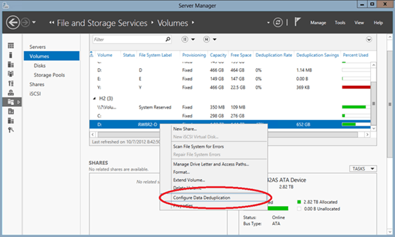Collapse the H2 (3) server group

(x=94, y=99)
